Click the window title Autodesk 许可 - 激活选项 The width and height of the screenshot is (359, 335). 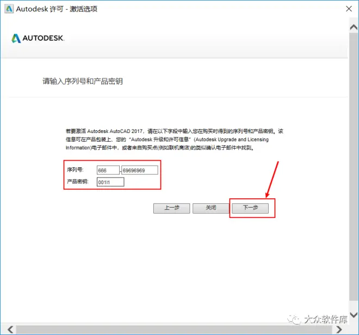[57, 9]
